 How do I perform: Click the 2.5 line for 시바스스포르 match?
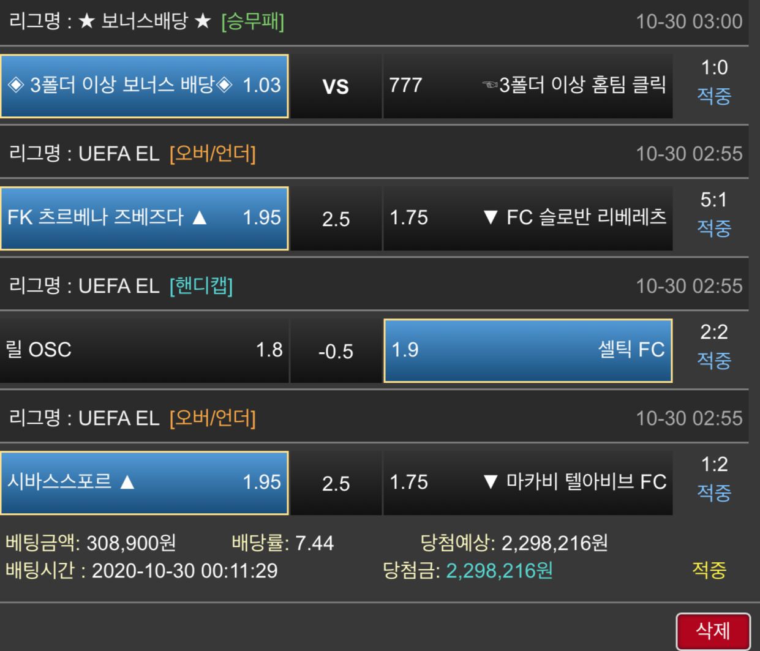[336, 483]
